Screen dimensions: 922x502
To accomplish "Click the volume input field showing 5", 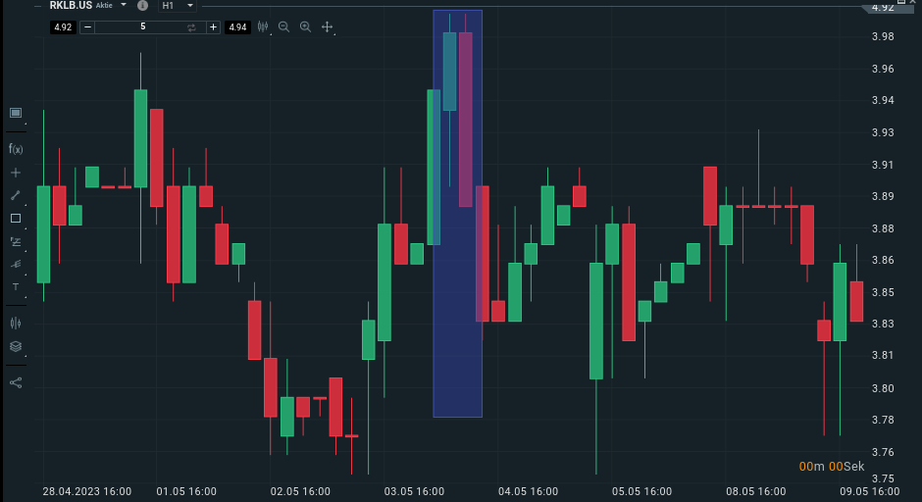I will click(x=143, y=27).
